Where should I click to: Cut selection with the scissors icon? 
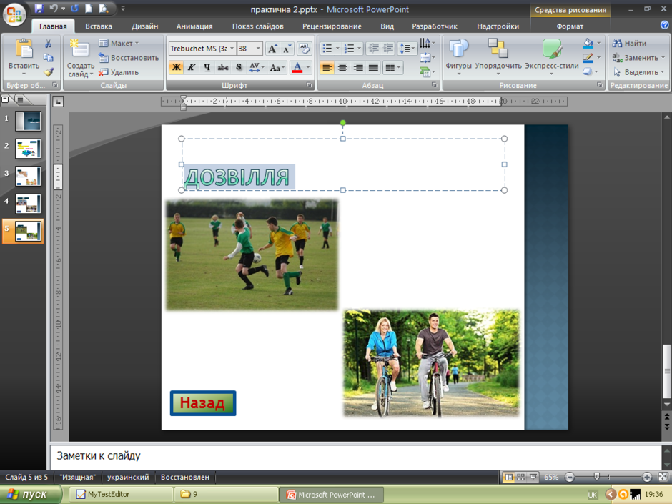48,44
